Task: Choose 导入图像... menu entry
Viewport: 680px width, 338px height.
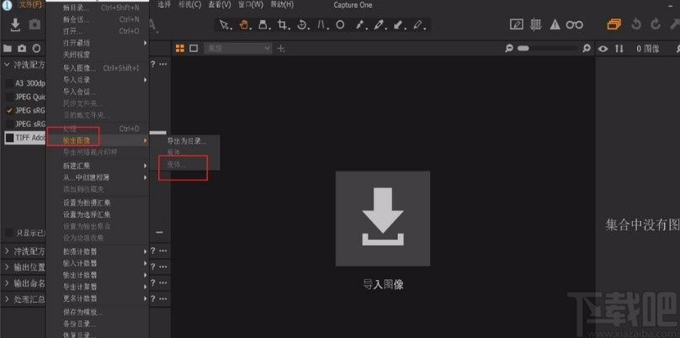Action: click(x=98, y=68)
